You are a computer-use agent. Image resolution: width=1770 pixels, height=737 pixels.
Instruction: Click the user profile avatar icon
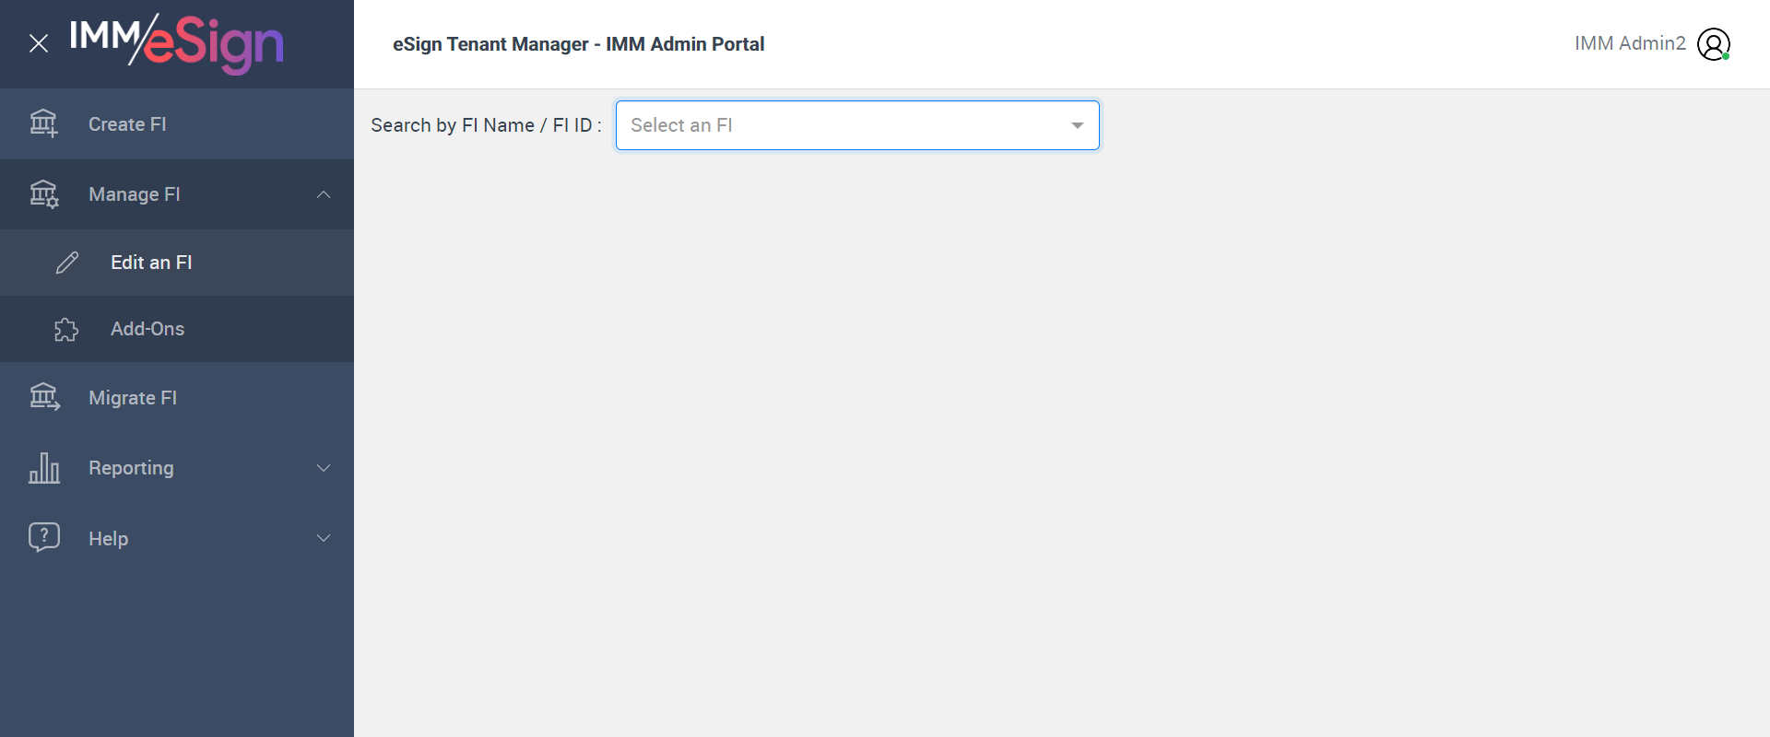pyautogui.click(x=1714, y=44)
